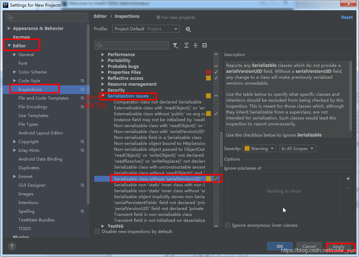Click the OK button
The image size is (359, 257).
tap(280, 246)
